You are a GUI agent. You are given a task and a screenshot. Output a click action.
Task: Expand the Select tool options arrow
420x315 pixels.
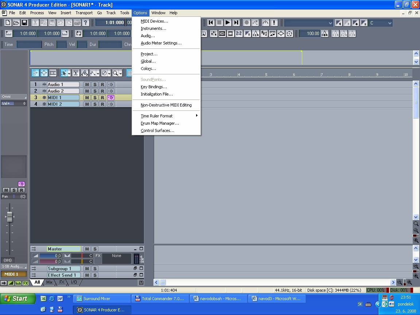point(69,73)
